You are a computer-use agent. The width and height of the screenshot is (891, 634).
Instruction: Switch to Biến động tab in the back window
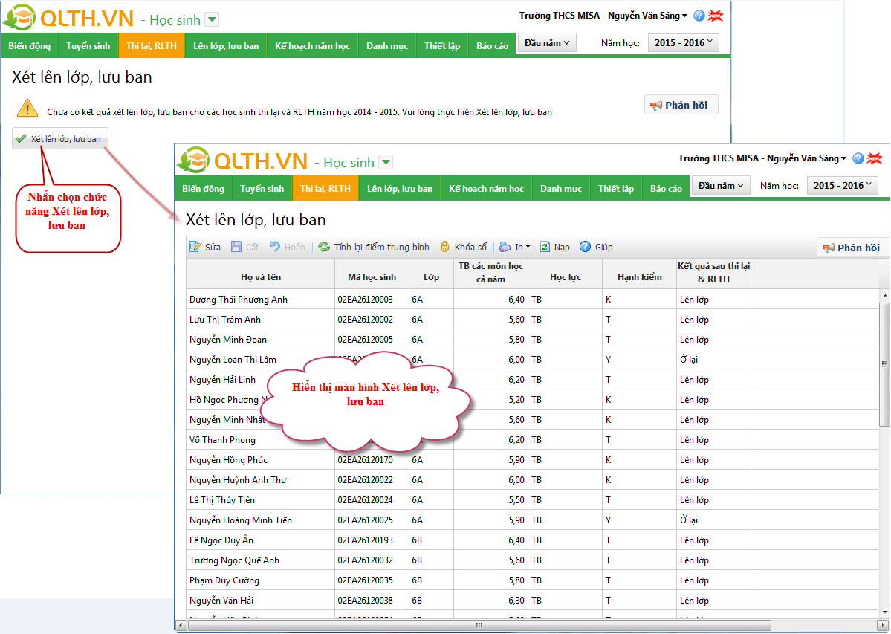tap(30, 46)
